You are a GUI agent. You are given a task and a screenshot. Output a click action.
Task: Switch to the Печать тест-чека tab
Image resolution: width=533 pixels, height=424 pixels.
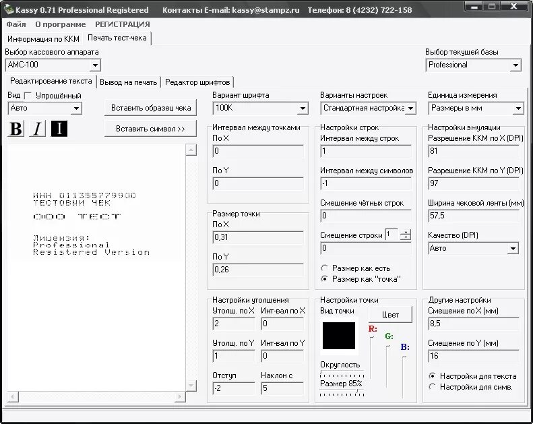coord(117,38)
